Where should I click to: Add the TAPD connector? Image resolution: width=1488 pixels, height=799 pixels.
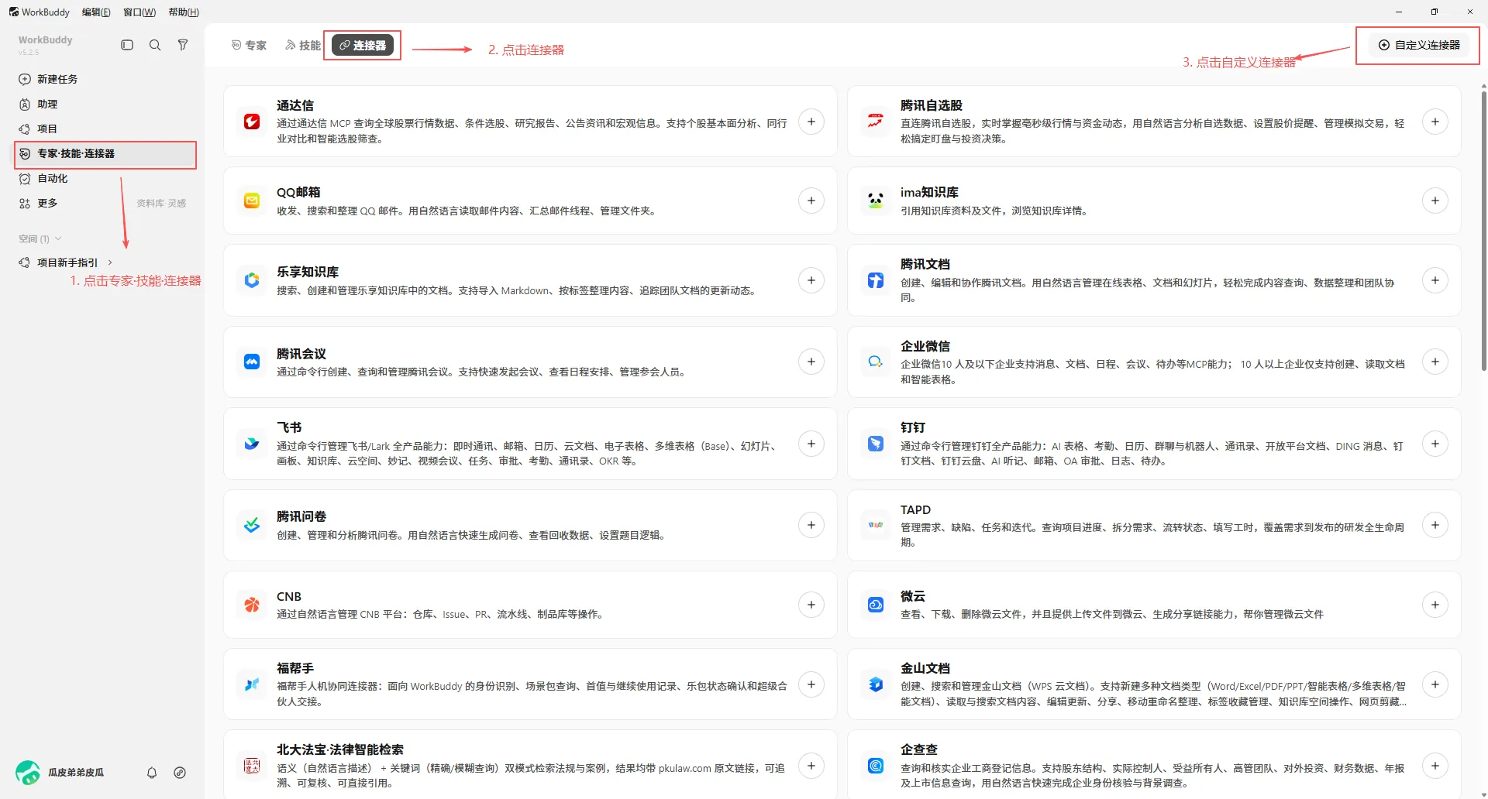[1435, 525]
